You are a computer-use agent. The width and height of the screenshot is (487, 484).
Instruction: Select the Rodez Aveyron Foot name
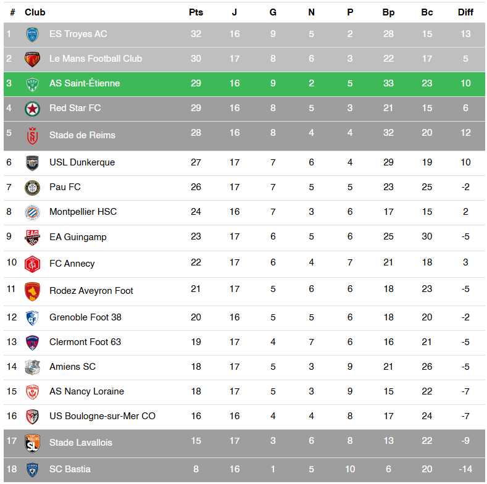[x=91, y=291]
